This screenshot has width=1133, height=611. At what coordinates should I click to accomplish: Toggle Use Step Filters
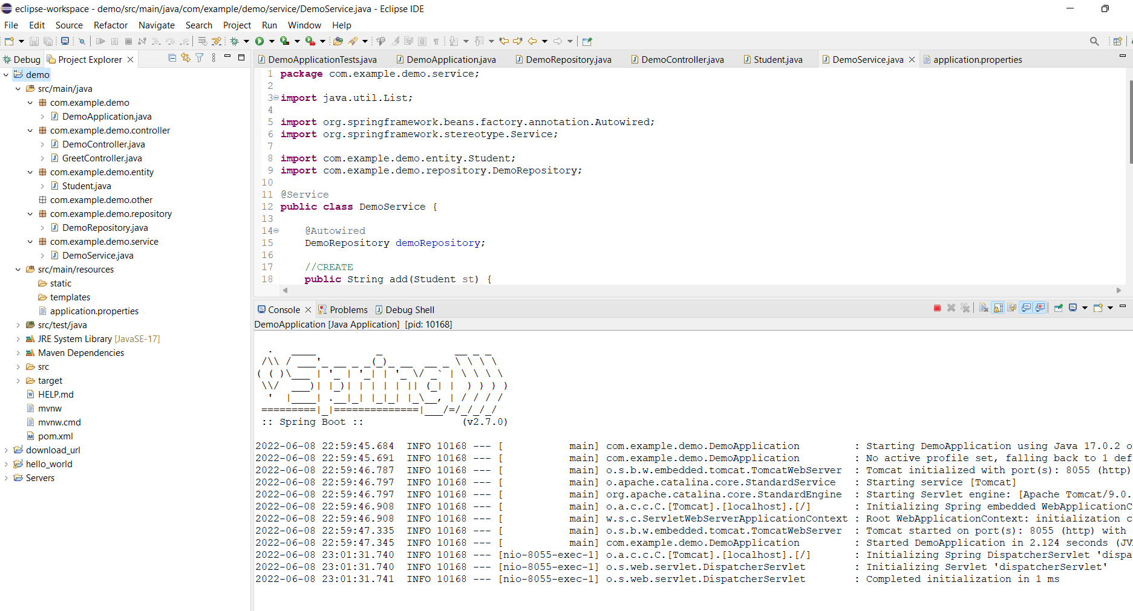(217, 41)
